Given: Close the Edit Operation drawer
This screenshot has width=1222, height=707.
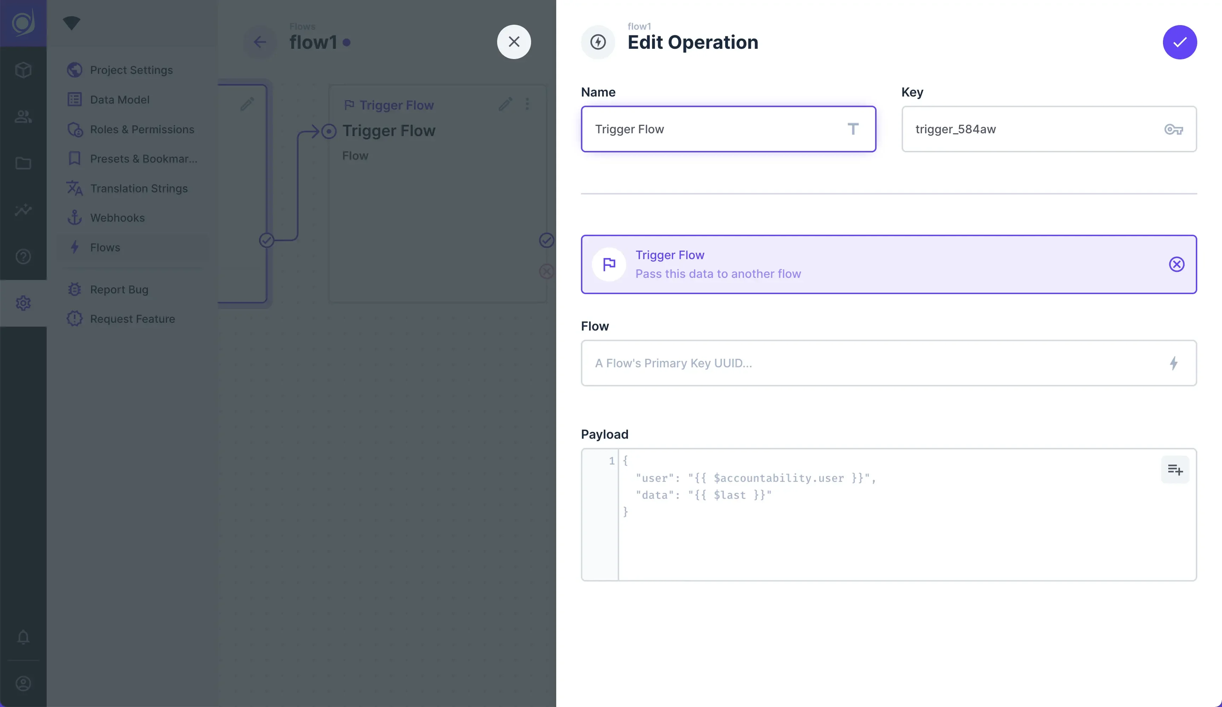Looking at the screenshot, I should point(513,42).
